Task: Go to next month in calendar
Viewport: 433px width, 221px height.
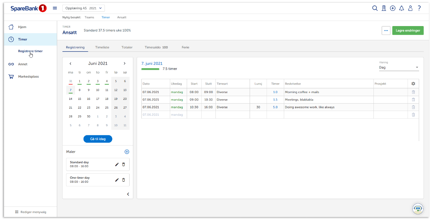Action: pos(124,64)
